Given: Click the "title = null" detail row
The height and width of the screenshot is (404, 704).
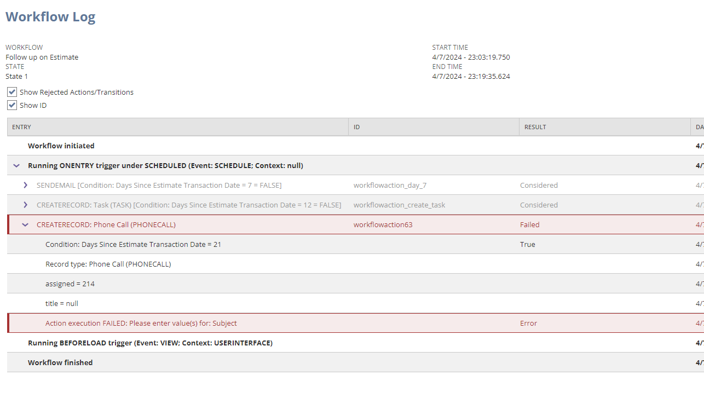Looking at the screenshot, I should (62, 303).
